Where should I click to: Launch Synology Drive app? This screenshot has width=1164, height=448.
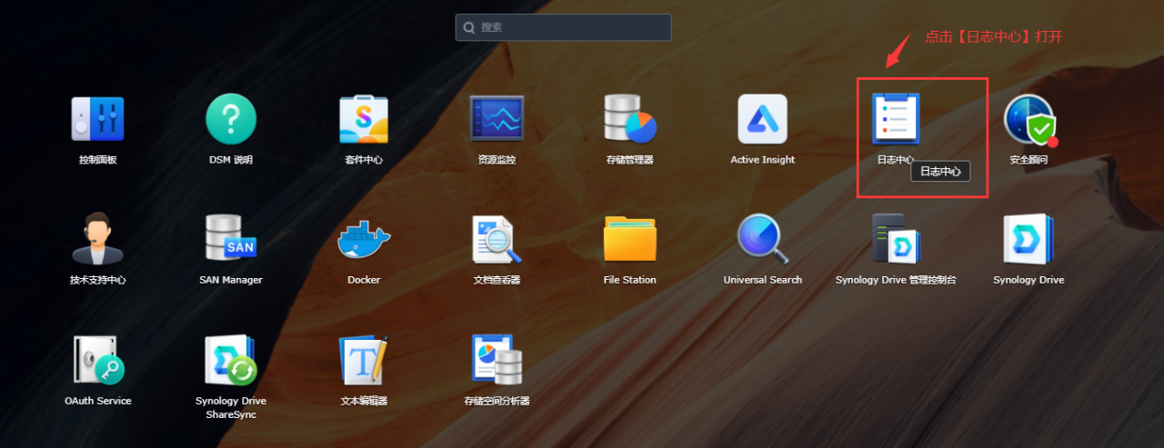click(x=1029, y=239)
